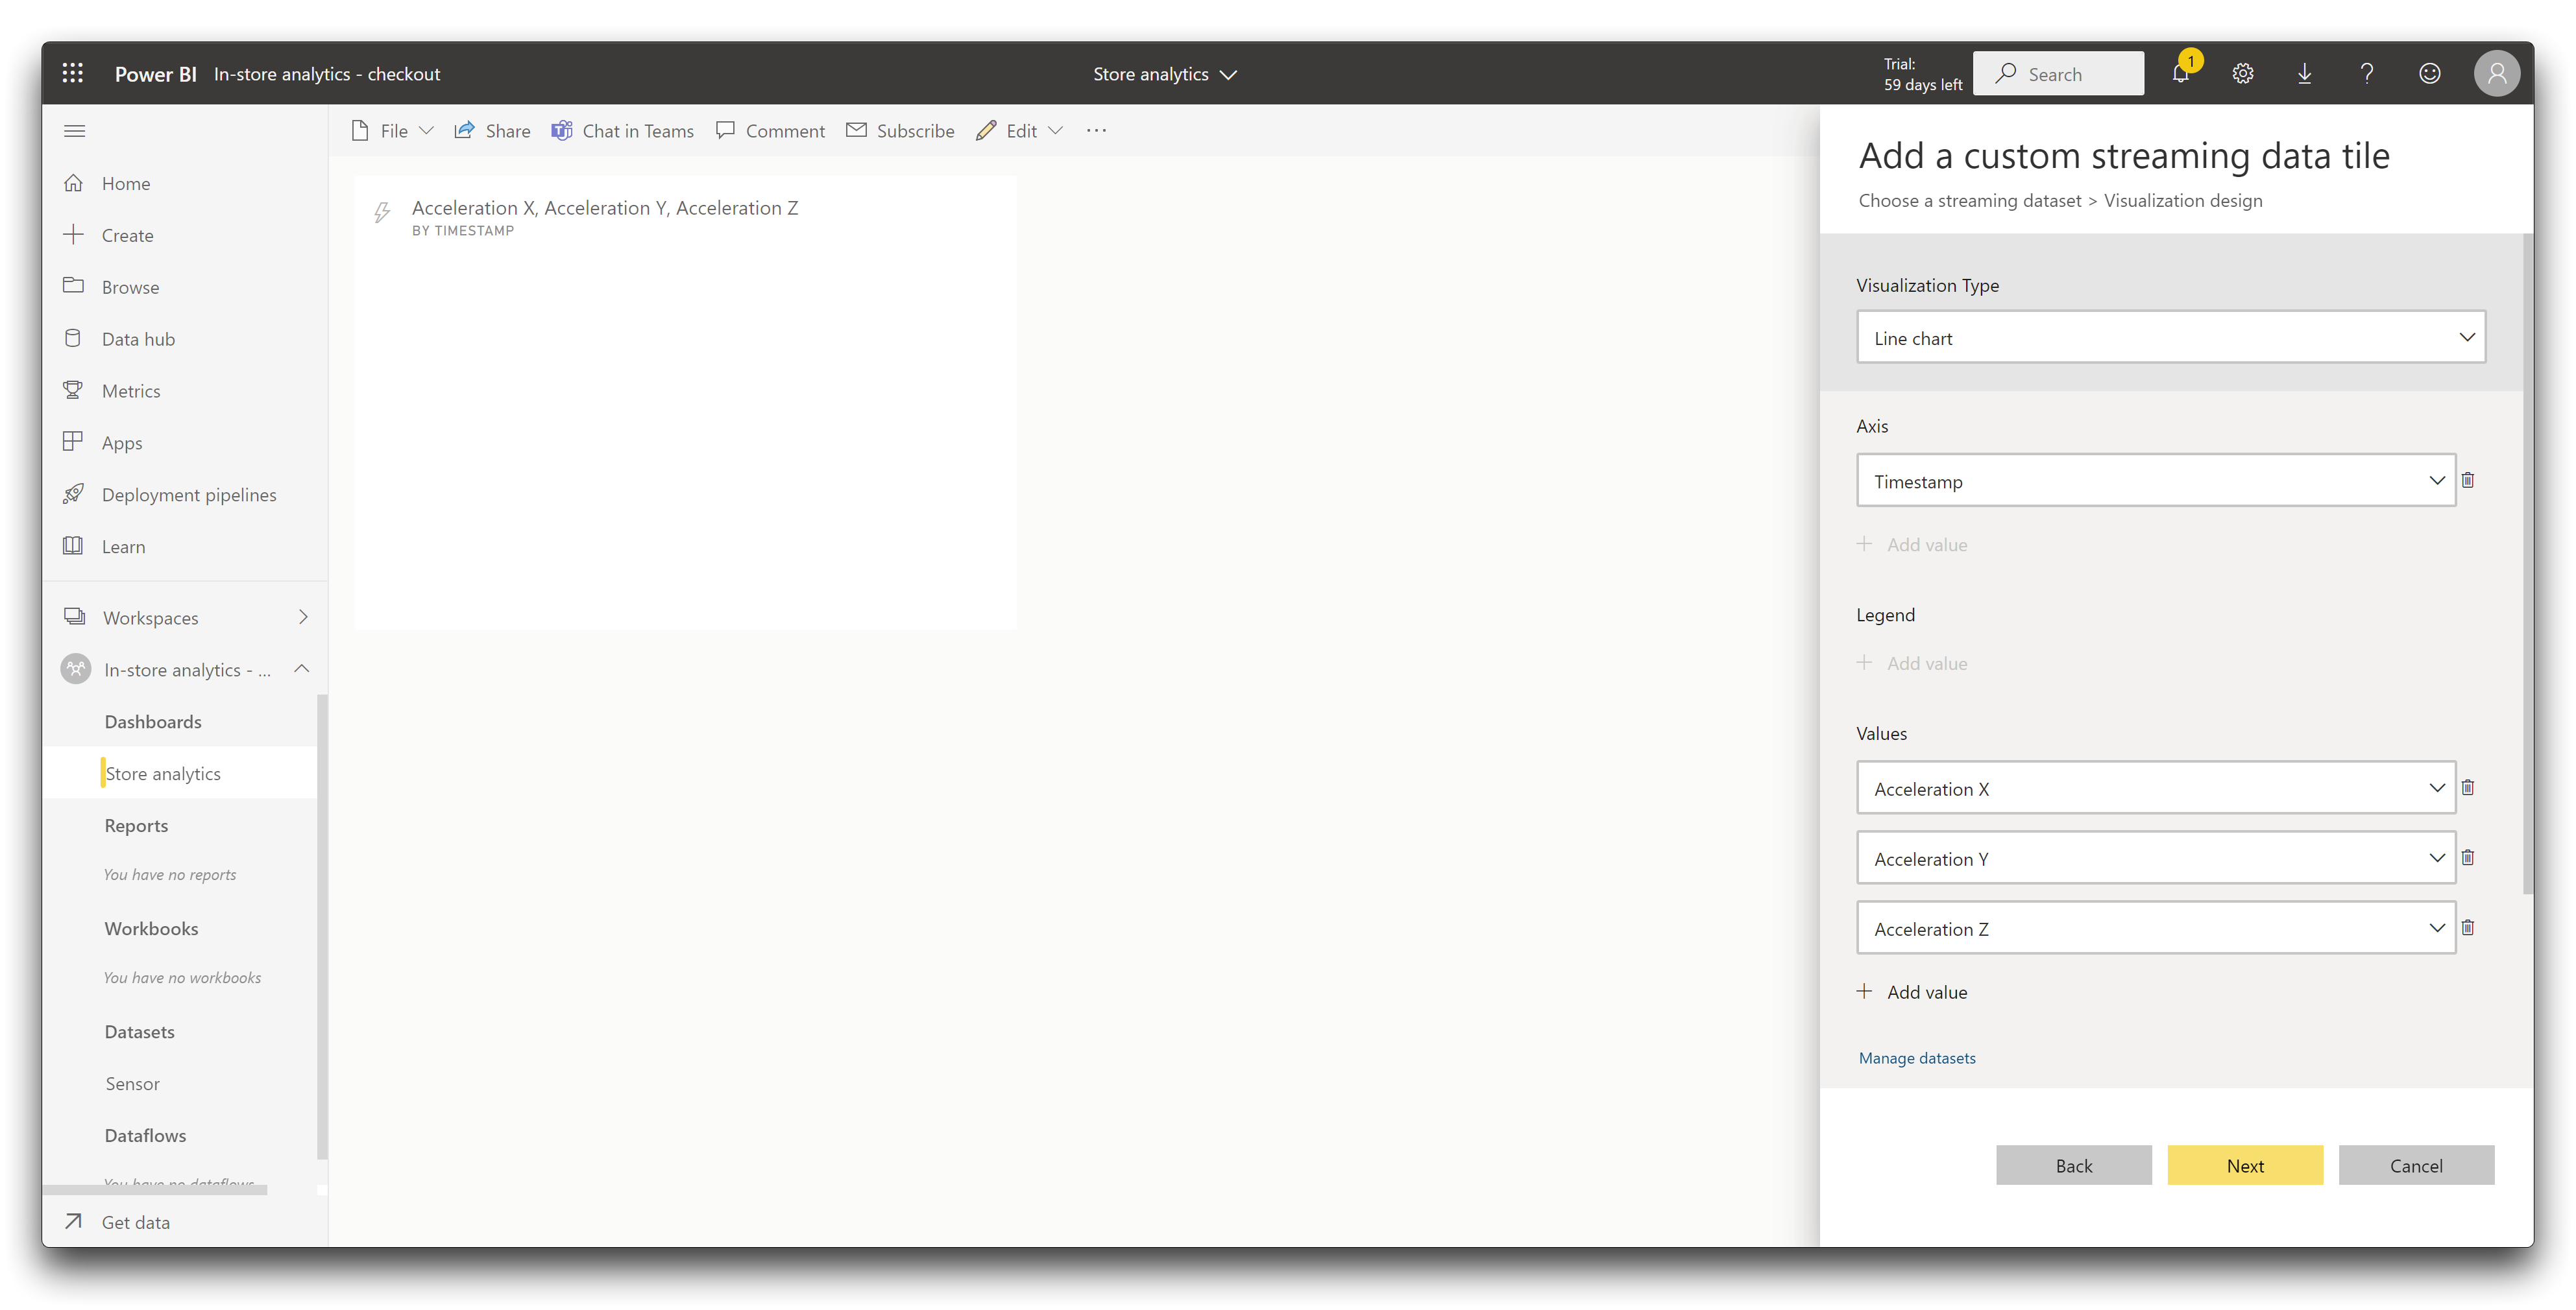Select Store analytics dashboard
2576x1310 pixels.
coord(180,774)
